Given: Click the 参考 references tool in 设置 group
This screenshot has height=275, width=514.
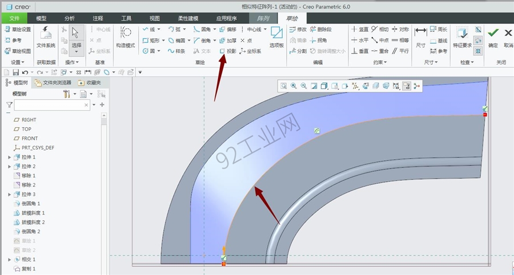Looking at the screenshot, I should tap(13, 41).
